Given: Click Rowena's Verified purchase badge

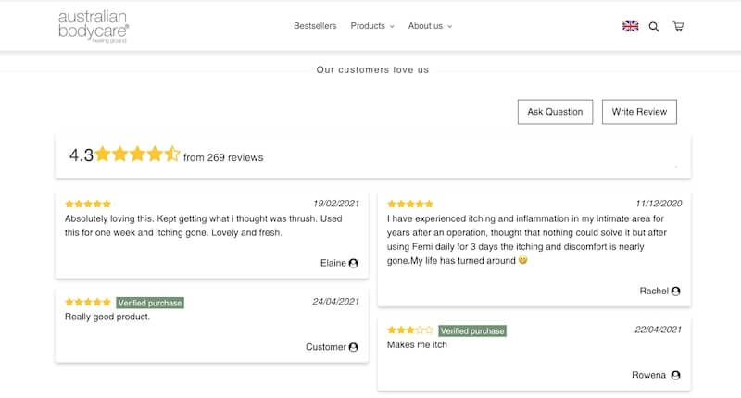Looking at the screenshot, I should 472,330.
